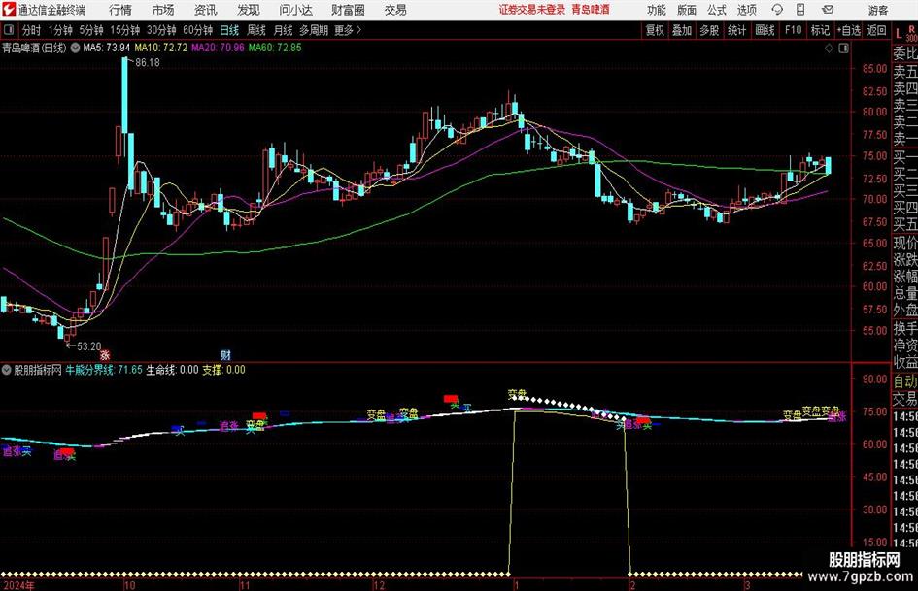Screen dimensions: 918x591
Task: Switch to 1分钟 period tab
Action: coord(59,30)
